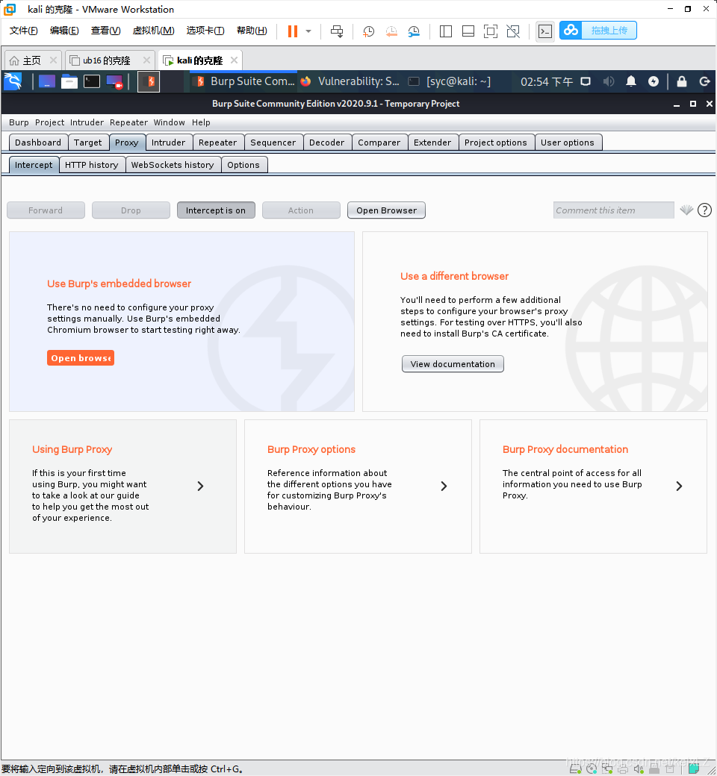The width and height of the screenshot is (717, 776).
Task: Open the help question mark icon
Action: [x=704, y=210]
